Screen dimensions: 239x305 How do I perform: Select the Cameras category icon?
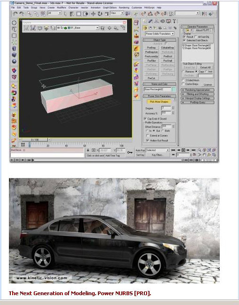[x=160, y=28]
